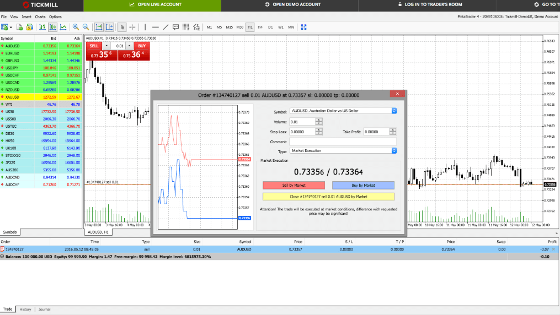
Task: Click the Comment input field
Action: [343, 142]
